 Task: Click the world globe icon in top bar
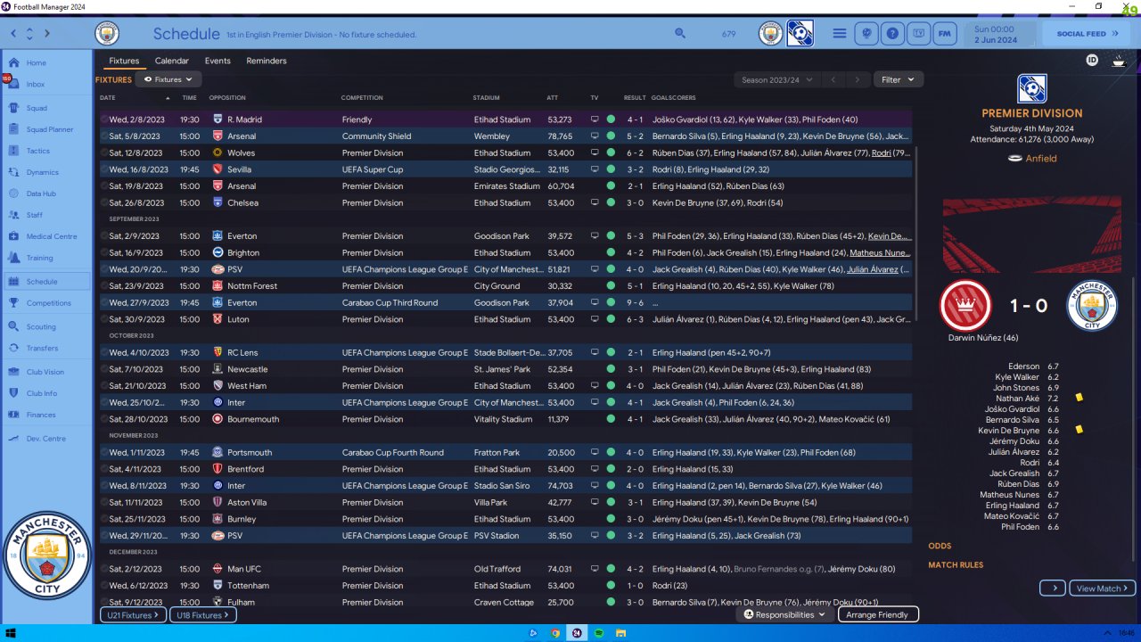coord(865,34)
